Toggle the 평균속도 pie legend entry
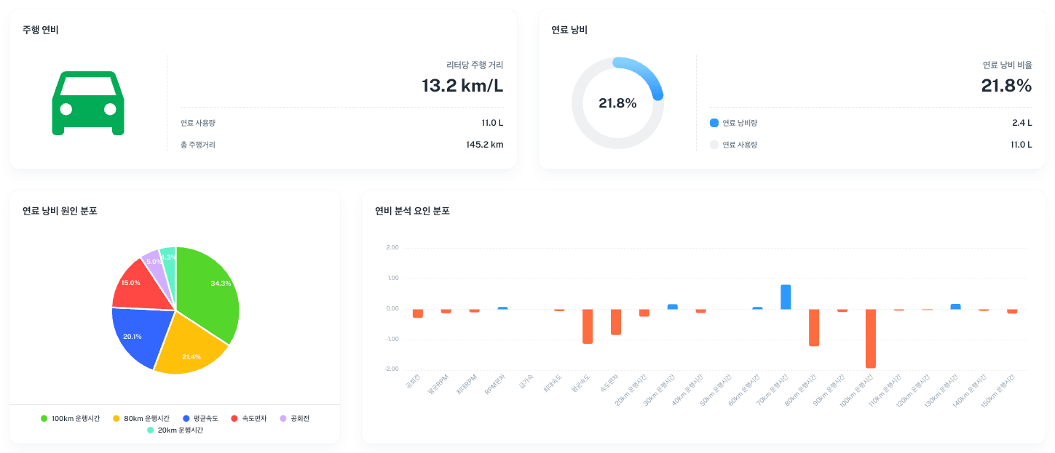 tap(200, 419)
